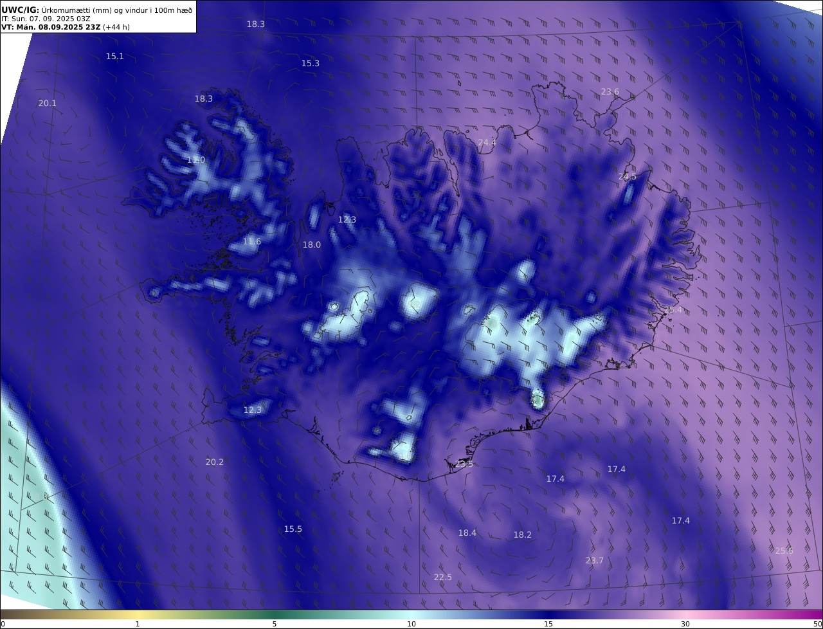Click the dark blue section near 15 on the scale
Image resolution: width=823 pixels, height=629 pixels.
(548, 614)
